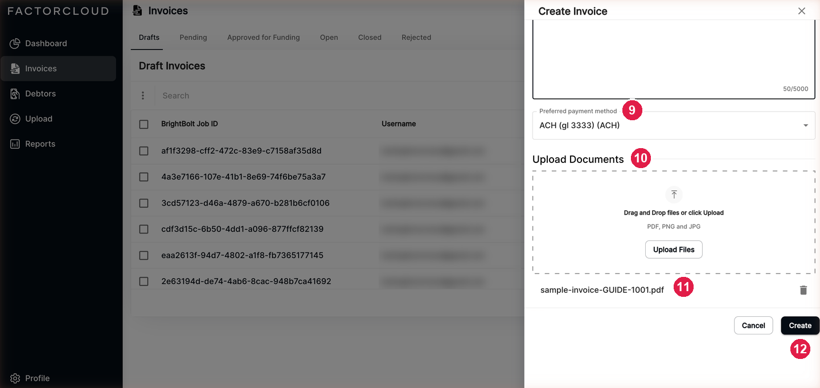Click the Draft Invoices heading
The image size is (820, 388).
(x=172, y=66)
